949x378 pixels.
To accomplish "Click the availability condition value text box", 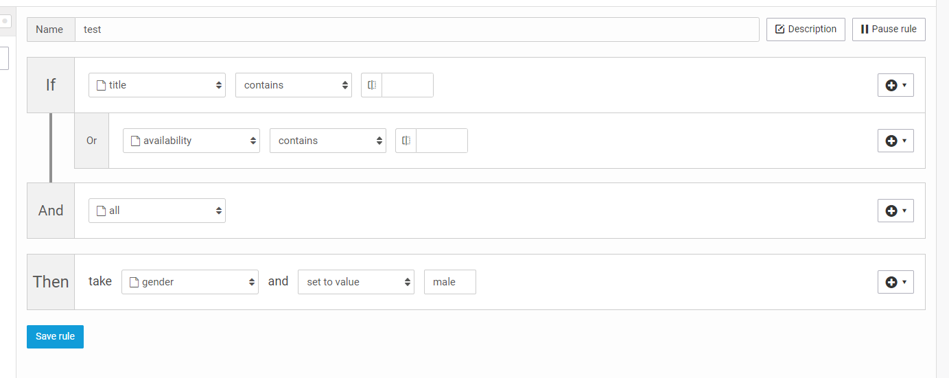I will tap(442, 141).
